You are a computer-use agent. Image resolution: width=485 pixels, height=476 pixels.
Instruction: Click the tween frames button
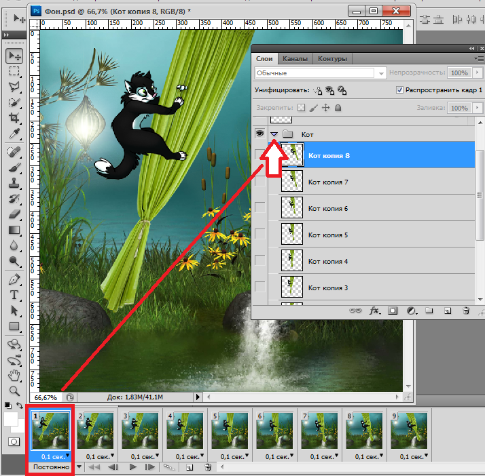169,467
